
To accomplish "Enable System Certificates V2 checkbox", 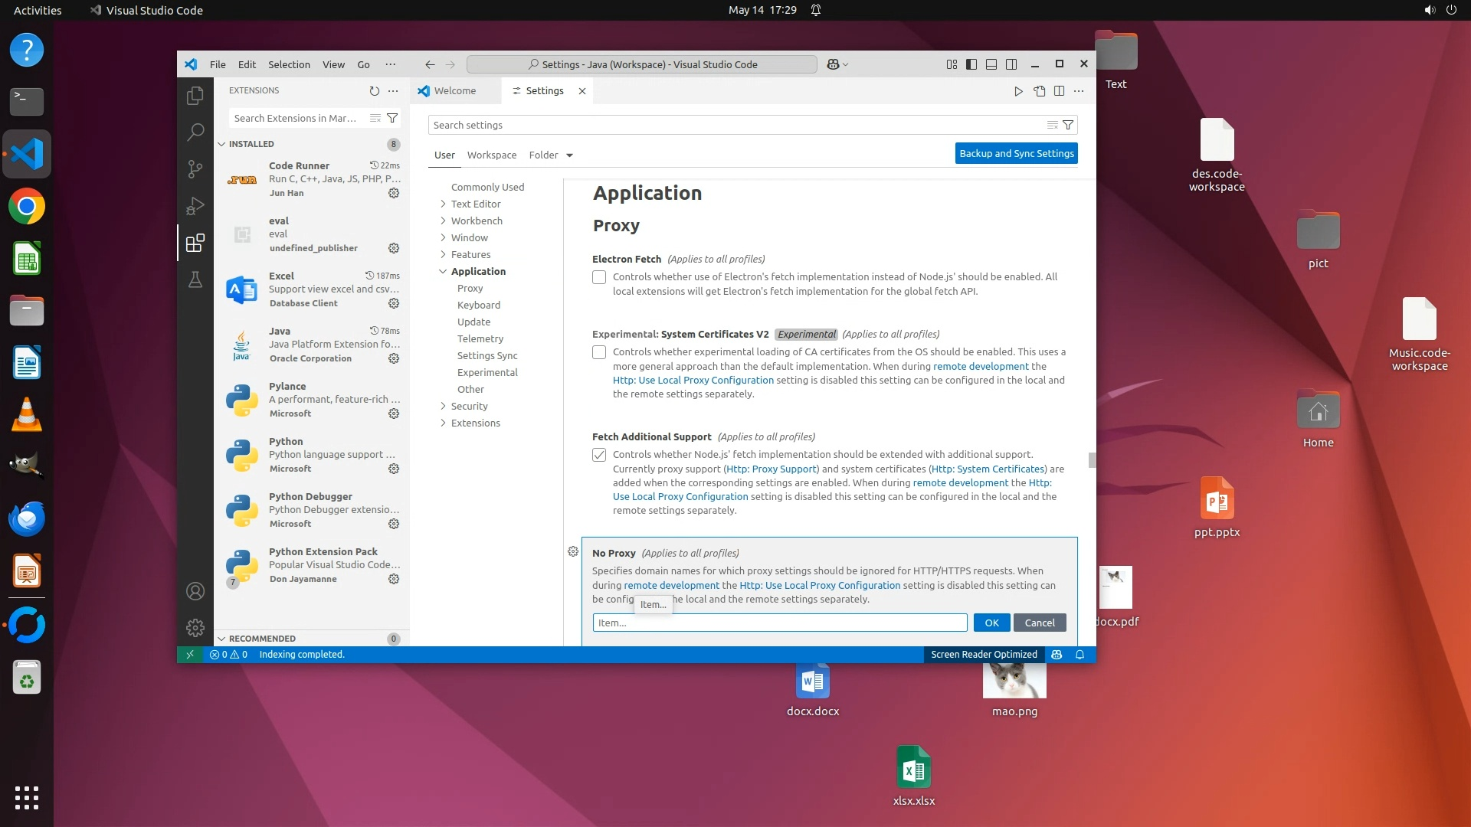I will pyautogui.click(x=599, y=352).
